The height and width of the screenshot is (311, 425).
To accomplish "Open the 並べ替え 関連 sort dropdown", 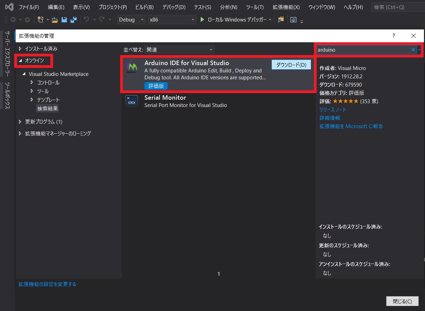I will pyautogui.click(x=179, y=50).
